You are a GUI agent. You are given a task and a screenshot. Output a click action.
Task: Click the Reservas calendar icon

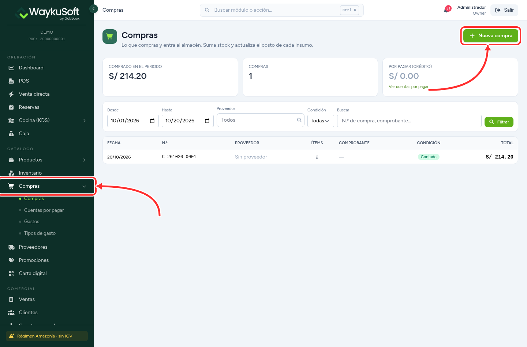point(11,107)
